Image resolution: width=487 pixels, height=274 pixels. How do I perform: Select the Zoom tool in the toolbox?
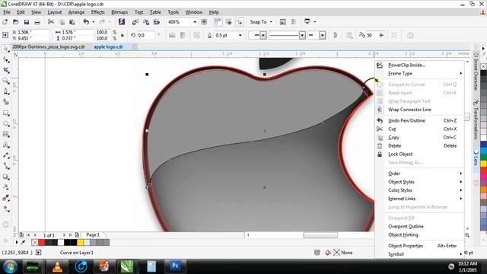(5, 81)
